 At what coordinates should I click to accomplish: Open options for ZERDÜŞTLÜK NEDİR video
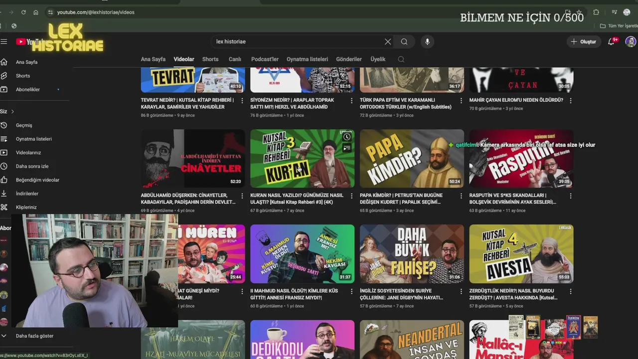point(571,291)
